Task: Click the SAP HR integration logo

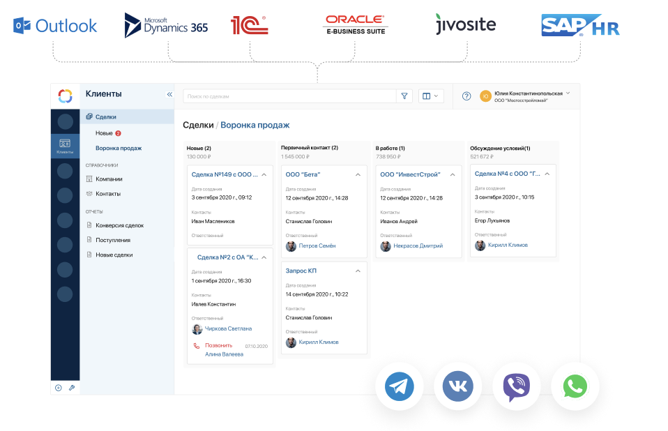Action: coord(580,24)
